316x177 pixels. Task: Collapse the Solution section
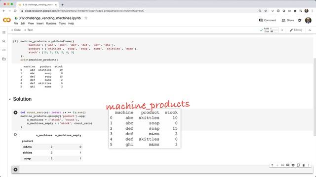click(10, 99)
